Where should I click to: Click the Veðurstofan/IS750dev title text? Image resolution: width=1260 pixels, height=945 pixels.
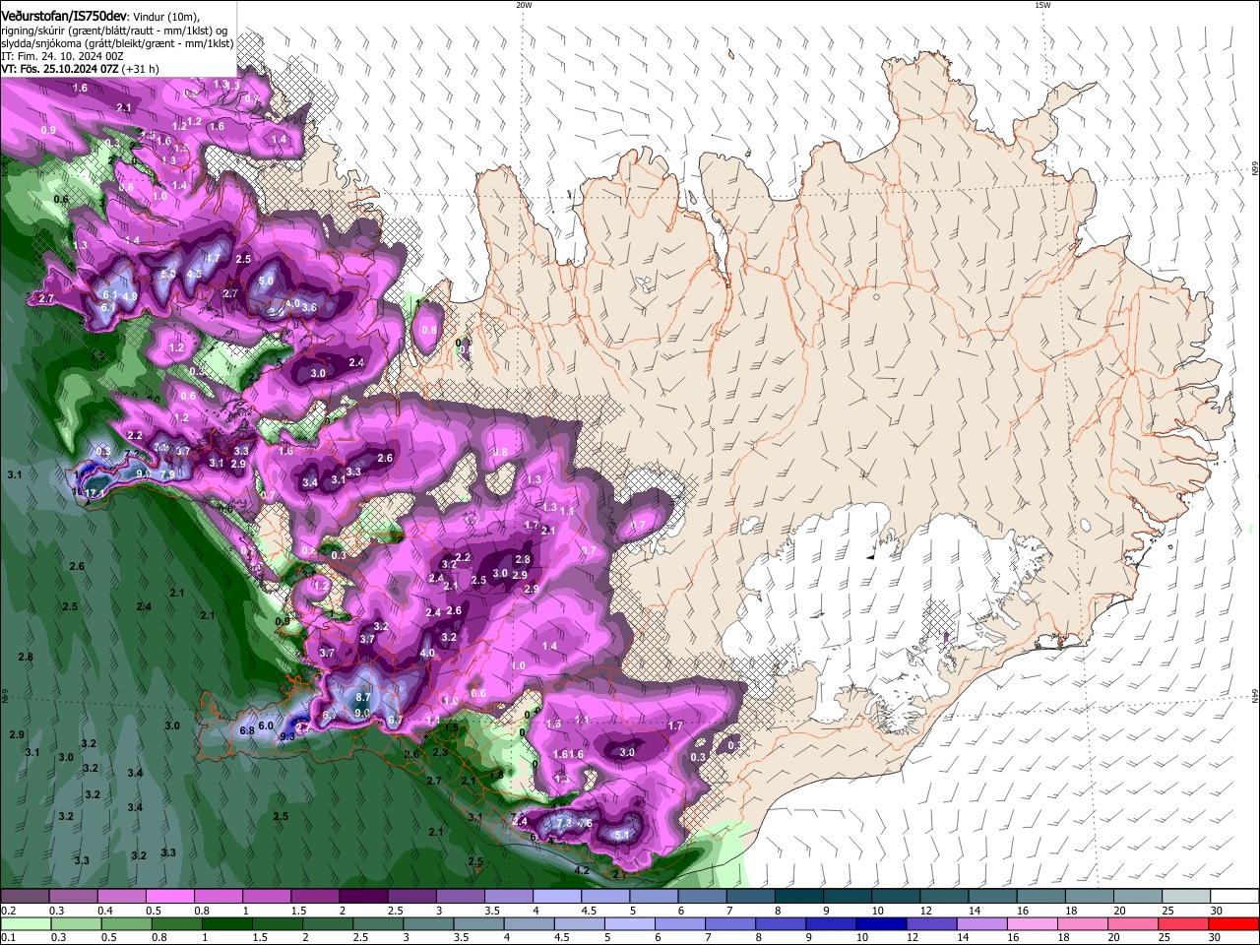click(x=64, y=17)
